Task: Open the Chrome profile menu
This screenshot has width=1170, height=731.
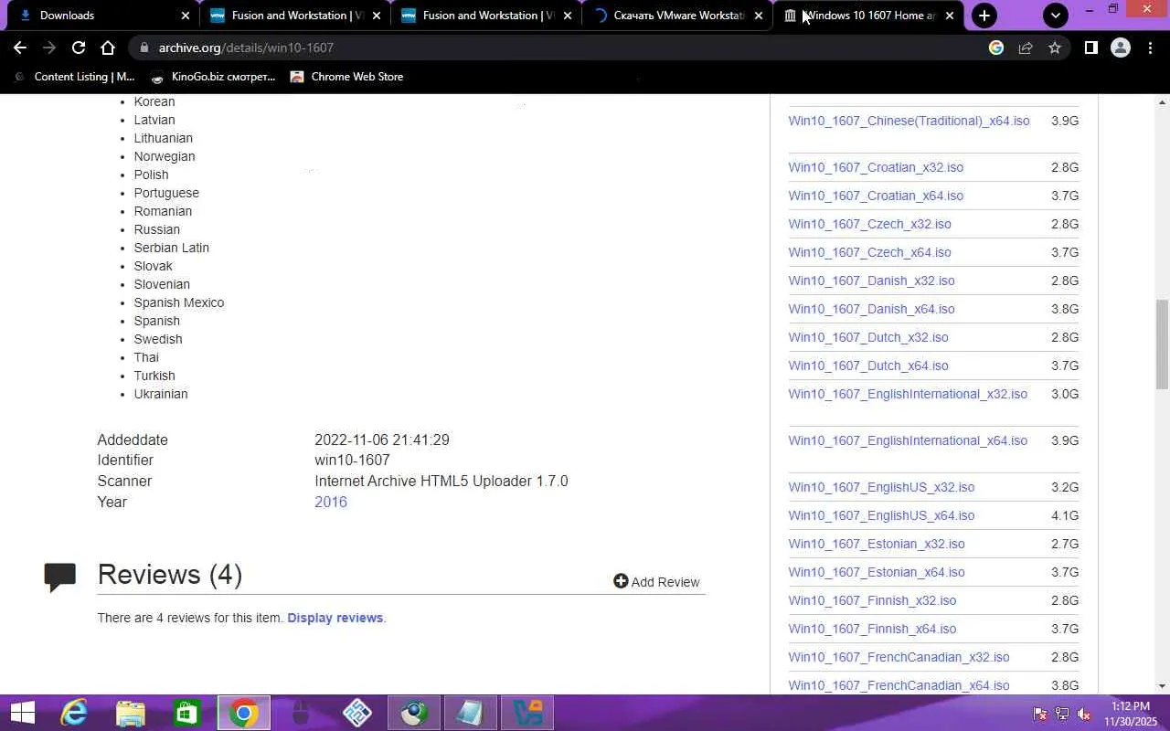Action: point(1121,48)
